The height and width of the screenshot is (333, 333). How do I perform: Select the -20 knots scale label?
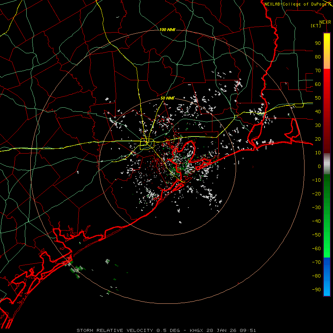pos(316,194)
